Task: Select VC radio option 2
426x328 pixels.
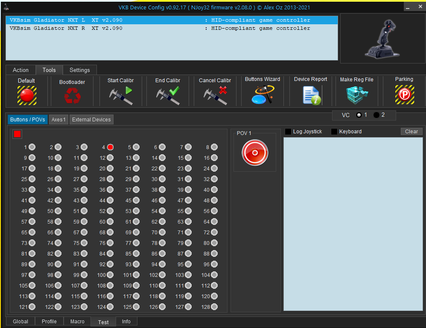Action: [x=376, y=115]
